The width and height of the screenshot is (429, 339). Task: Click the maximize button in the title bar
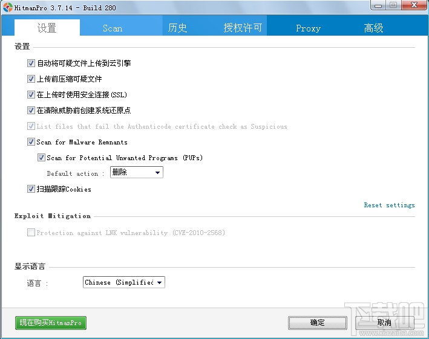point(393,5)
